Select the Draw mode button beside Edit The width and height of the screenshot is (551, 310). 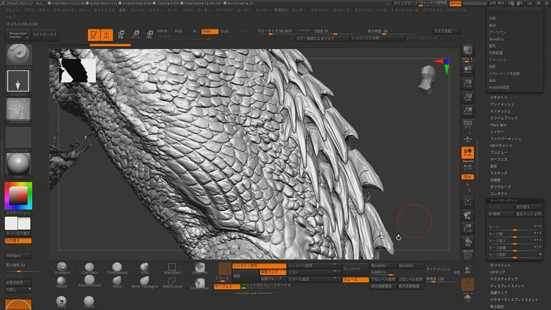pyautogui.click(x=107, y=35)
